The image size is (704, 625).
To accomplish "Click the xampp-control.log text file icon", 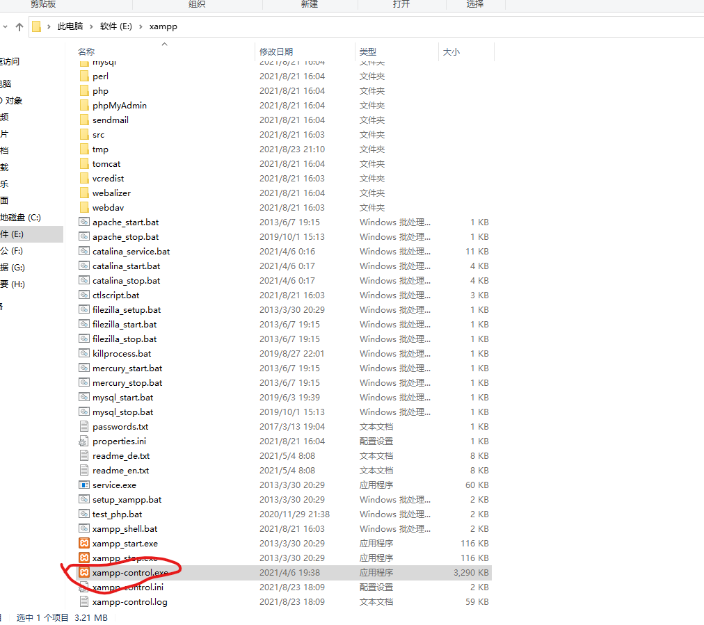I will click(x=84, y=601).
